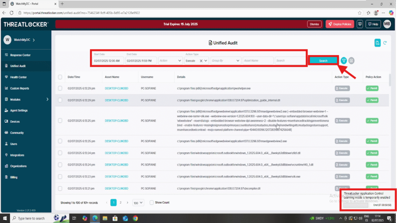
Task: Click the Learning mode progress bar
Action: pos(356,205)
